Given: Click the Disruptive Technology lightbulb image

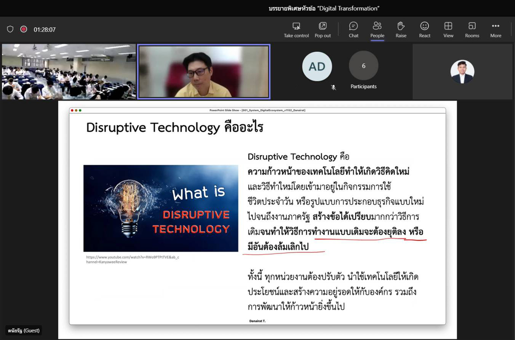Looking at the screenshot, I should pos(160,208).
